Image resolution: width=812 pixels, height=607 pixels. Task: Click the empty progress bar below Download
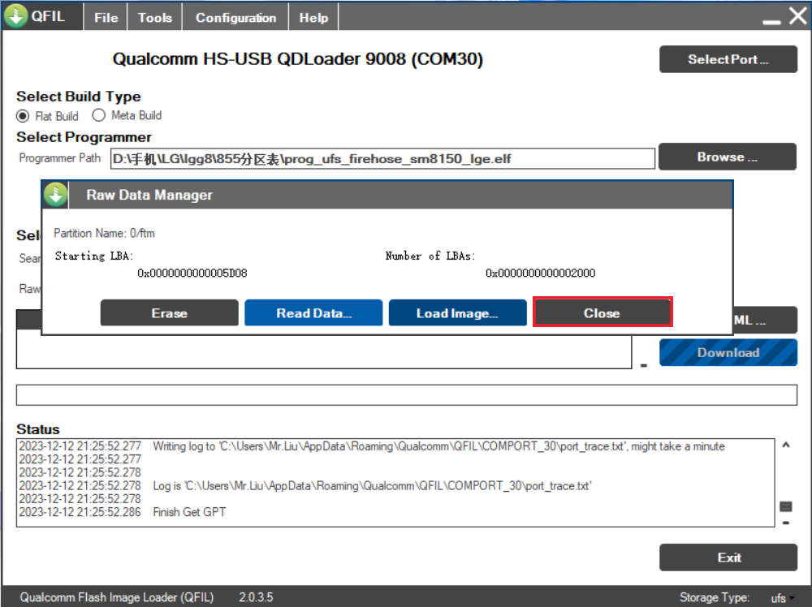tap(406, 394)
